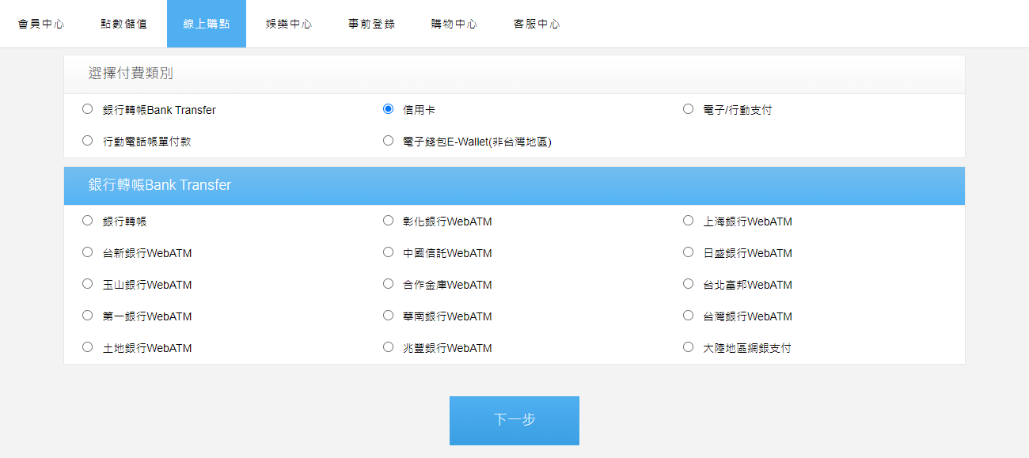Open the 會員中心 tab
1029x458 pixels.
(41, 24)
